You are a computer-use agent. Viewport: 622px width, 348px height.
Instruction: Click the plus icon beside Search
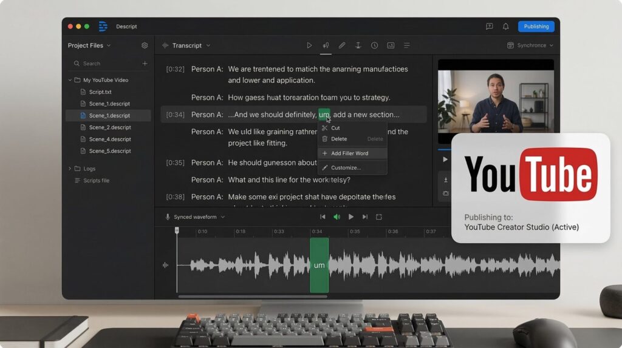[145, 63]
